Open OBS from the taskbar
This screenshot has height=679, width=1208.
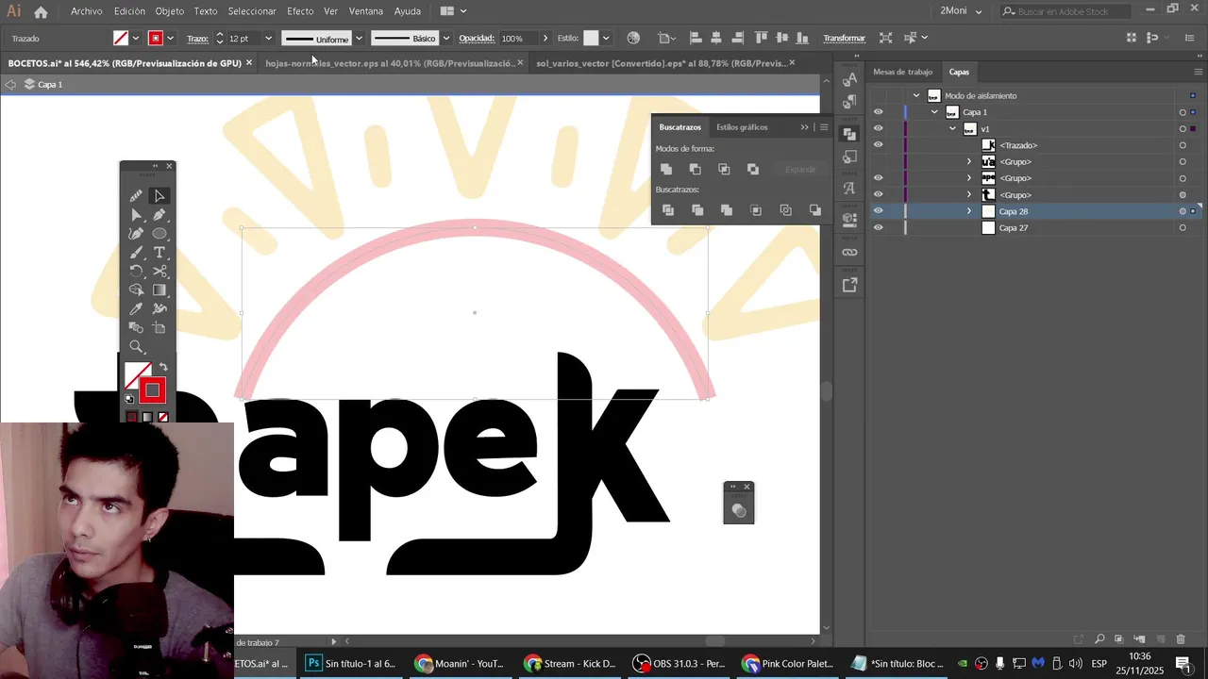(x=679, y=663)
